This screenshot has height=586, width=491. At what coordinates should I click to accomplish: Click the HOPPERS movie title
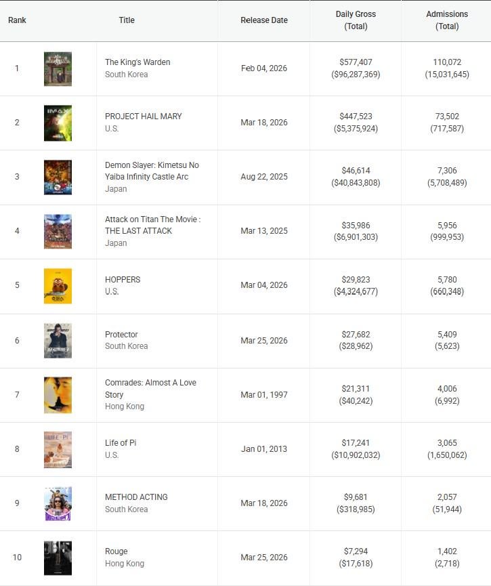pos(123,279)
